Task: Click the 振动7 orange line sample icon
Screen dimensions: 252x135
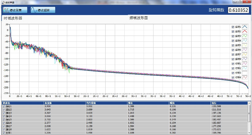Action: (245, 54)
